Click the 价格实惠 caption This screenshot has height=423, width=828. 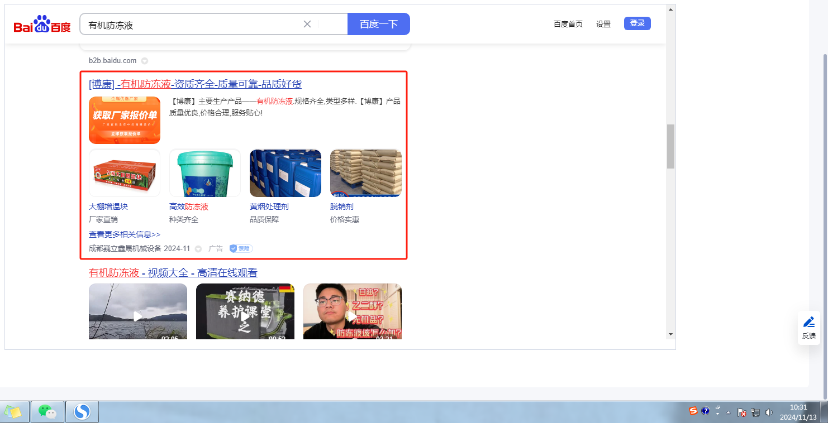pos(345,220)
